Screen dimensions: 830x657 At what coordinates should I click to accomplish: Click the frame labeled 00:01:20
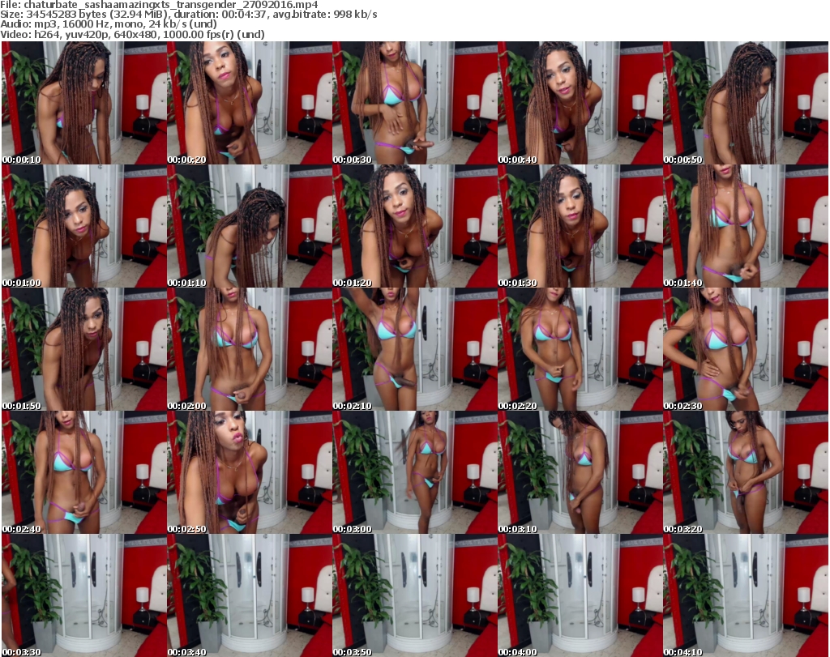[414, 226]
